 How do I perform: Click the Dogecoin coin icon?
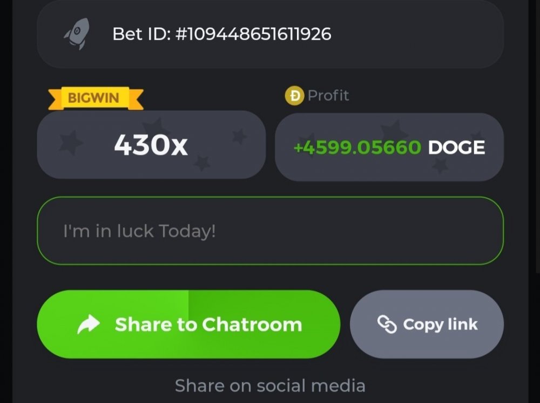(294, 96)
